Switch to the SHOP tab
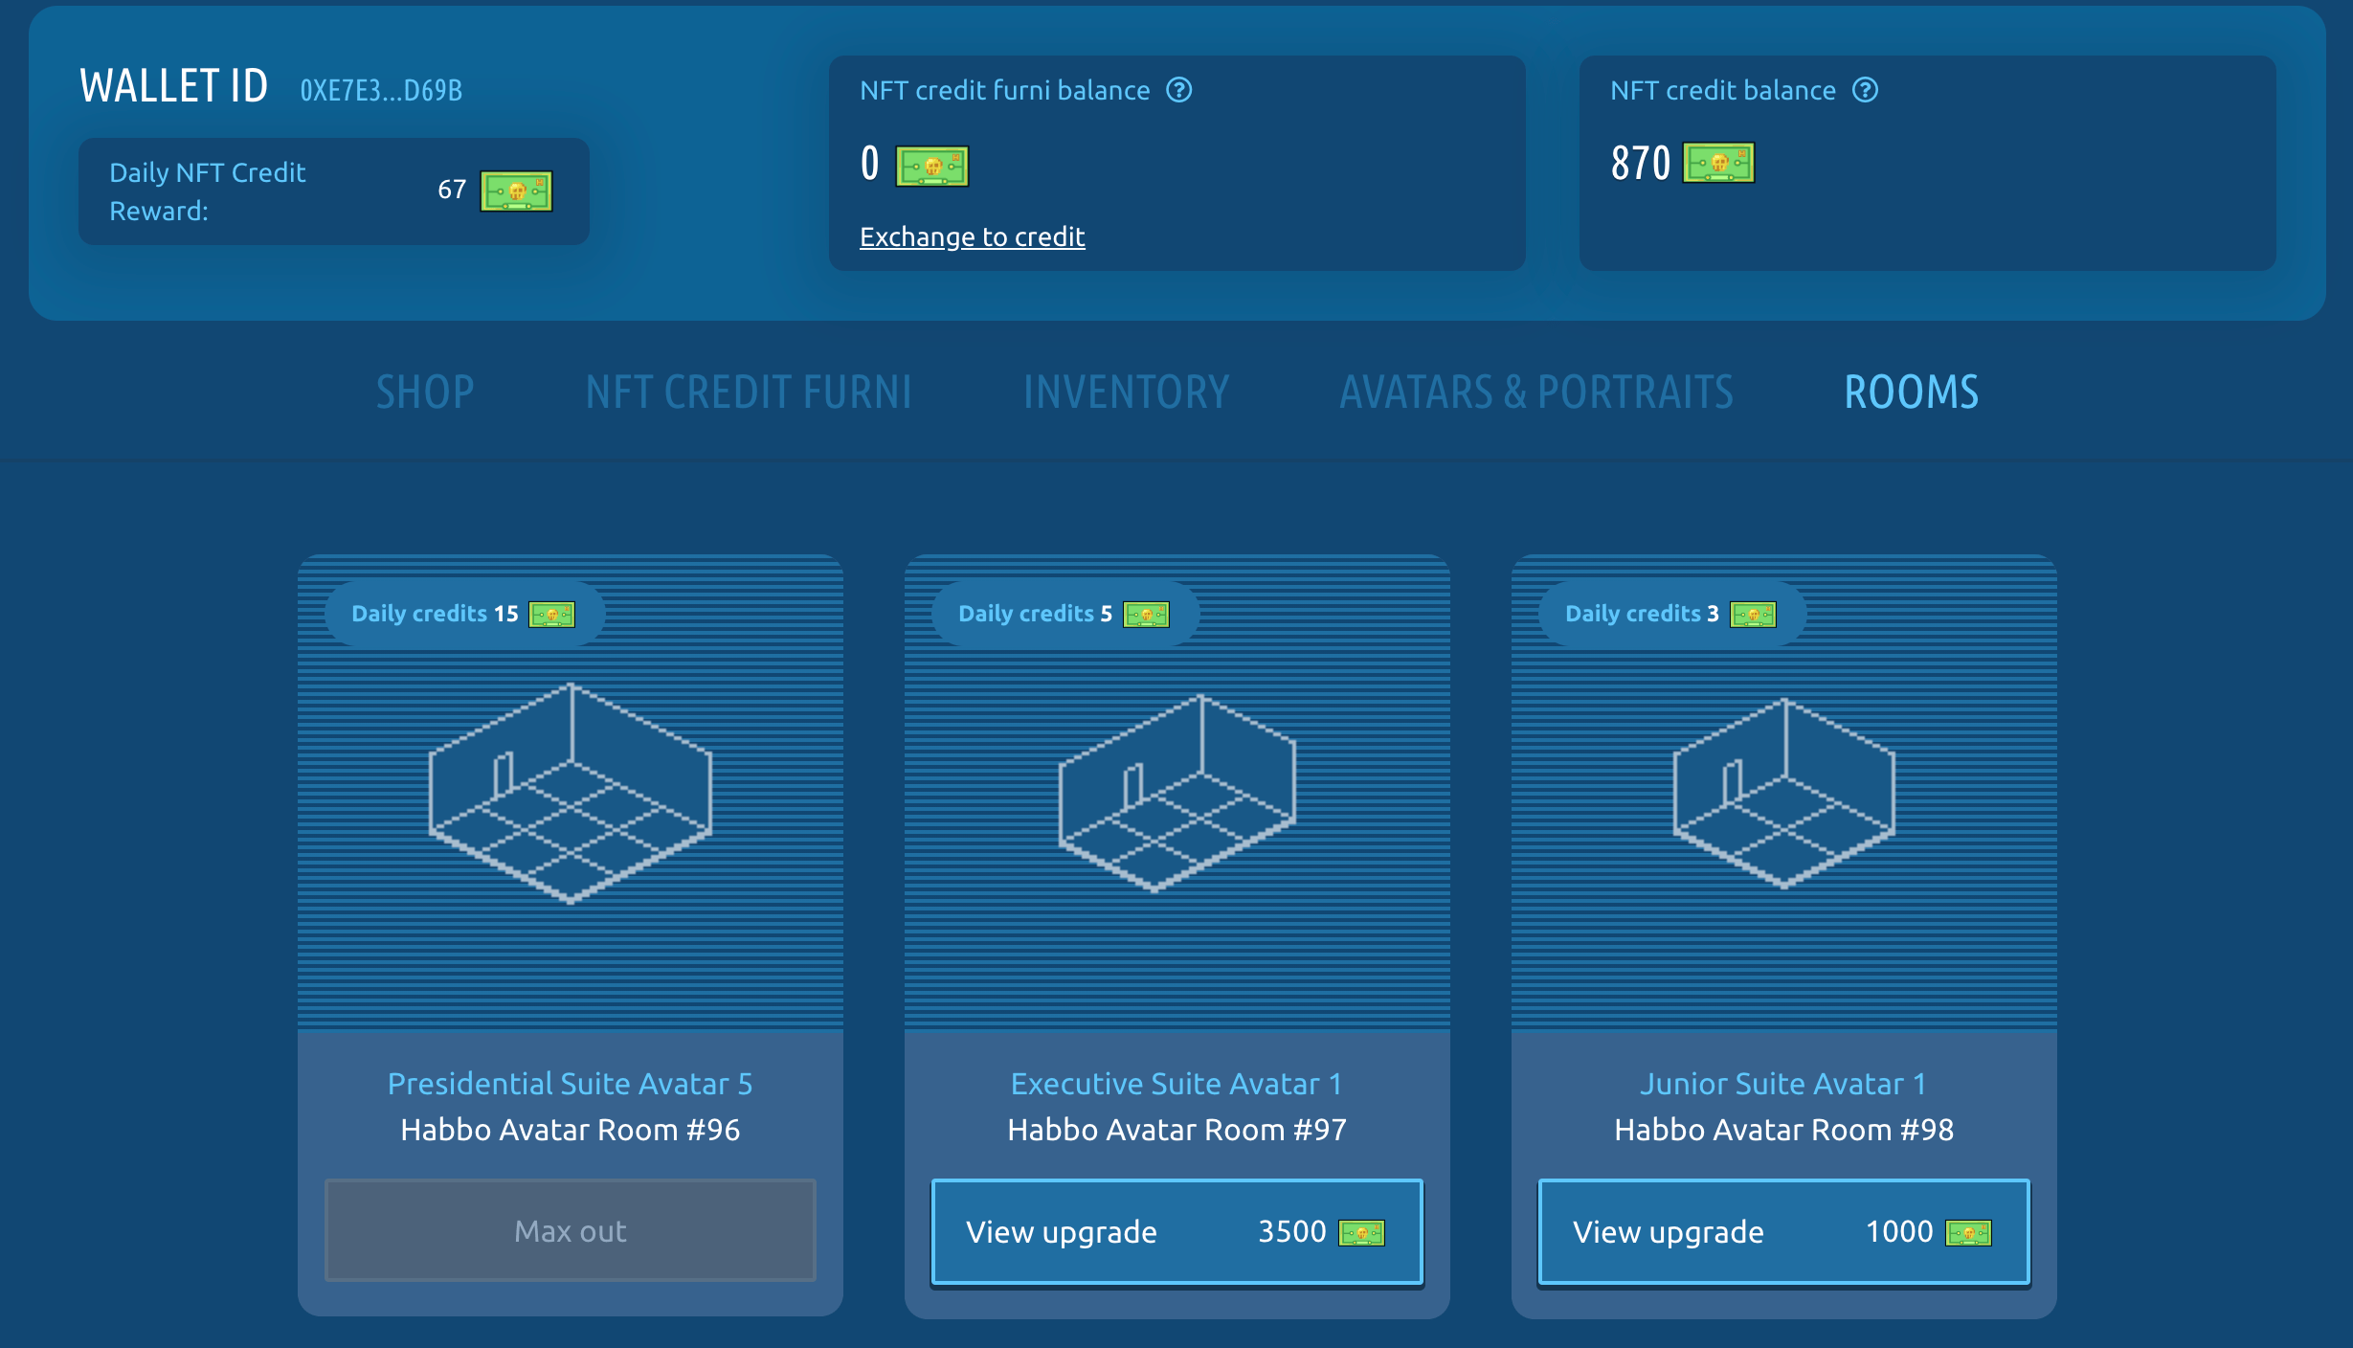Viewport: 2353px width, 1348px height. pyautogui.click(x=425, y=393)
